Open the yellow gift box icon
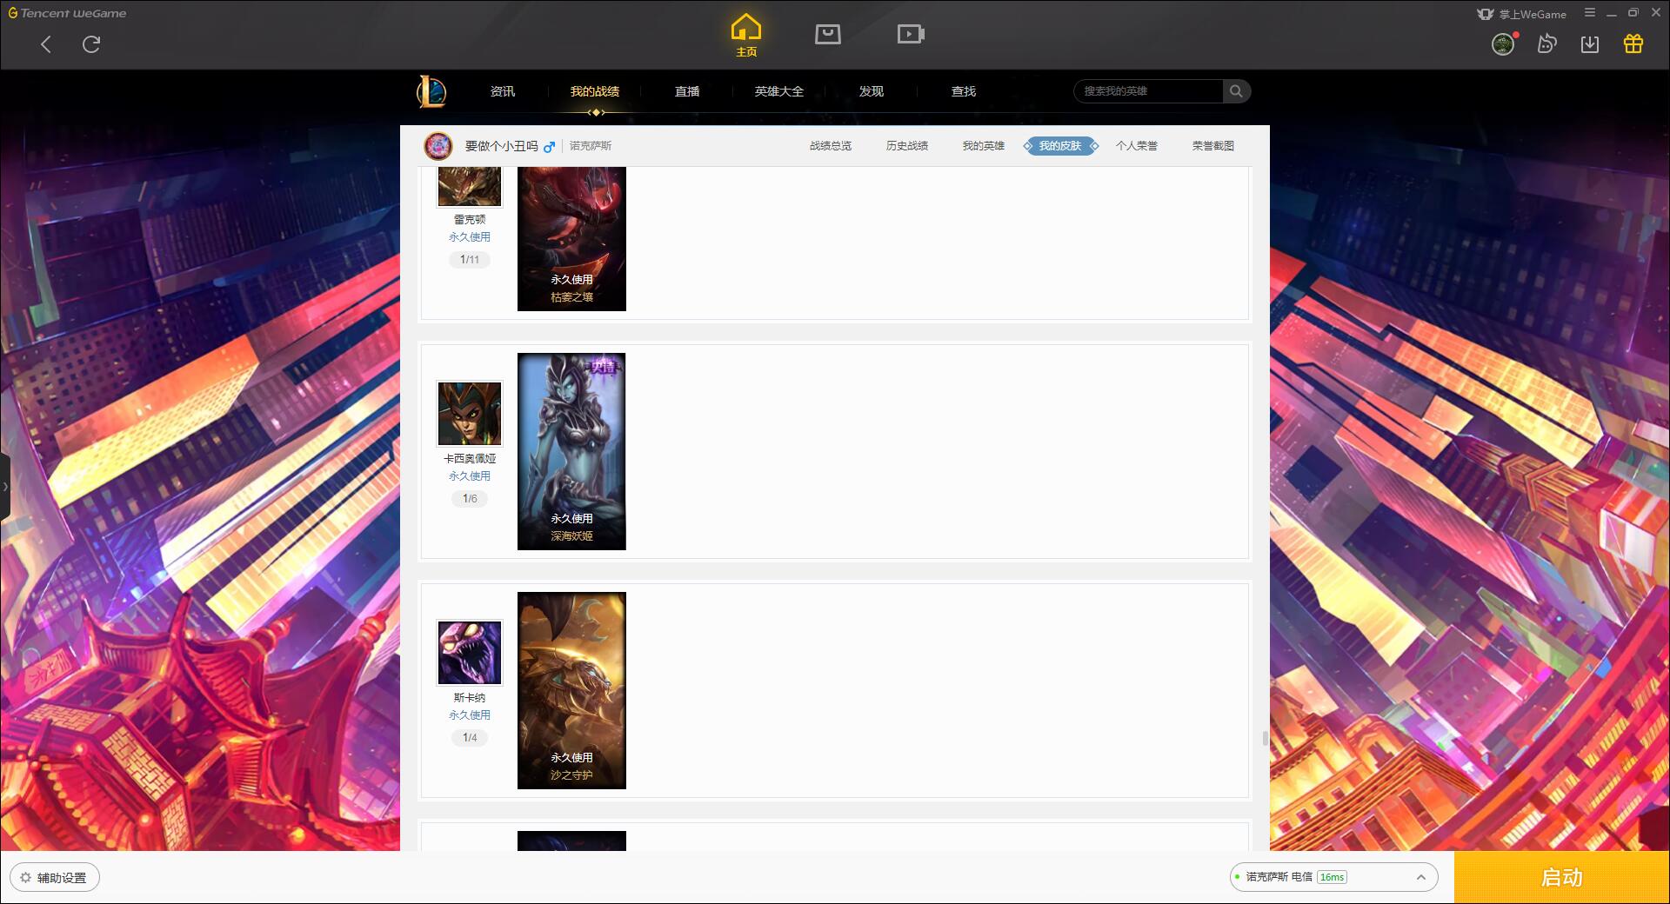Image resolution: width=1670 pixels, height=904 pixels. point(1633,43)
